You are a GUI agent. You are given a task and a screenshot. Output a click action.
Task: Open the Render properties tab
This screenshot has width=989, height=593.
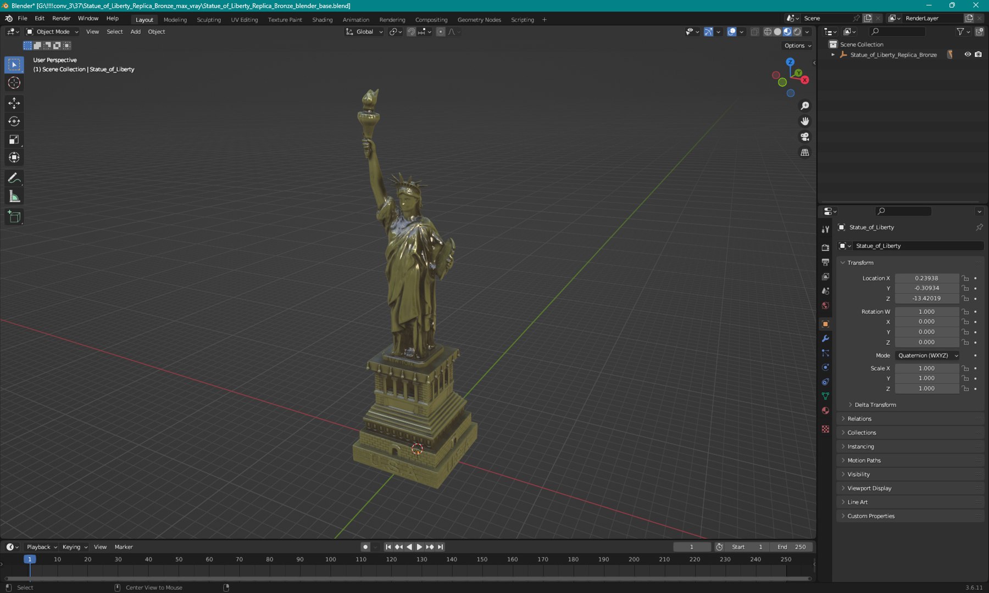(825, 248)
